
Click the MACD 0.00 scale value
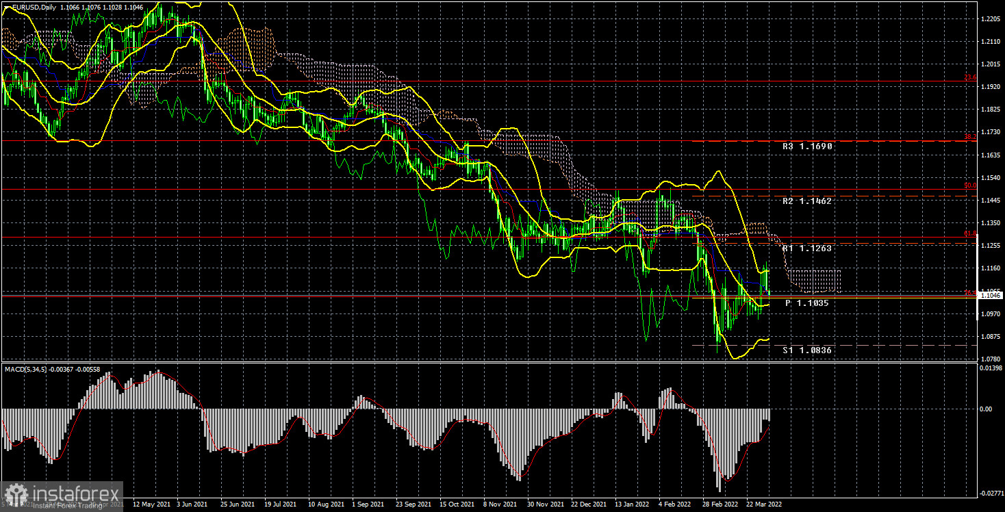tap(986, 409)
